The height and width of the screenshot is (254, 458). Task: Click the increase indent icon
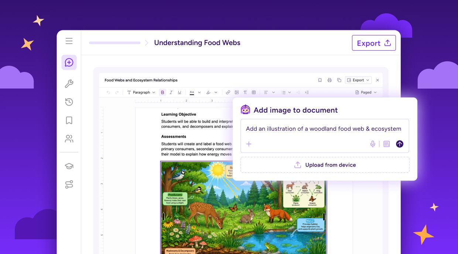tap(307, 92)
